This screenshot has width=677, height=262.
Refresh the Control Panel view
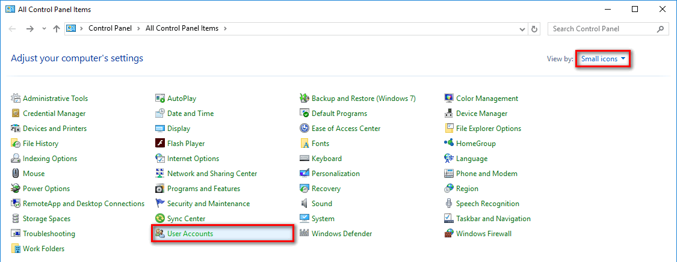coord(534,29)
